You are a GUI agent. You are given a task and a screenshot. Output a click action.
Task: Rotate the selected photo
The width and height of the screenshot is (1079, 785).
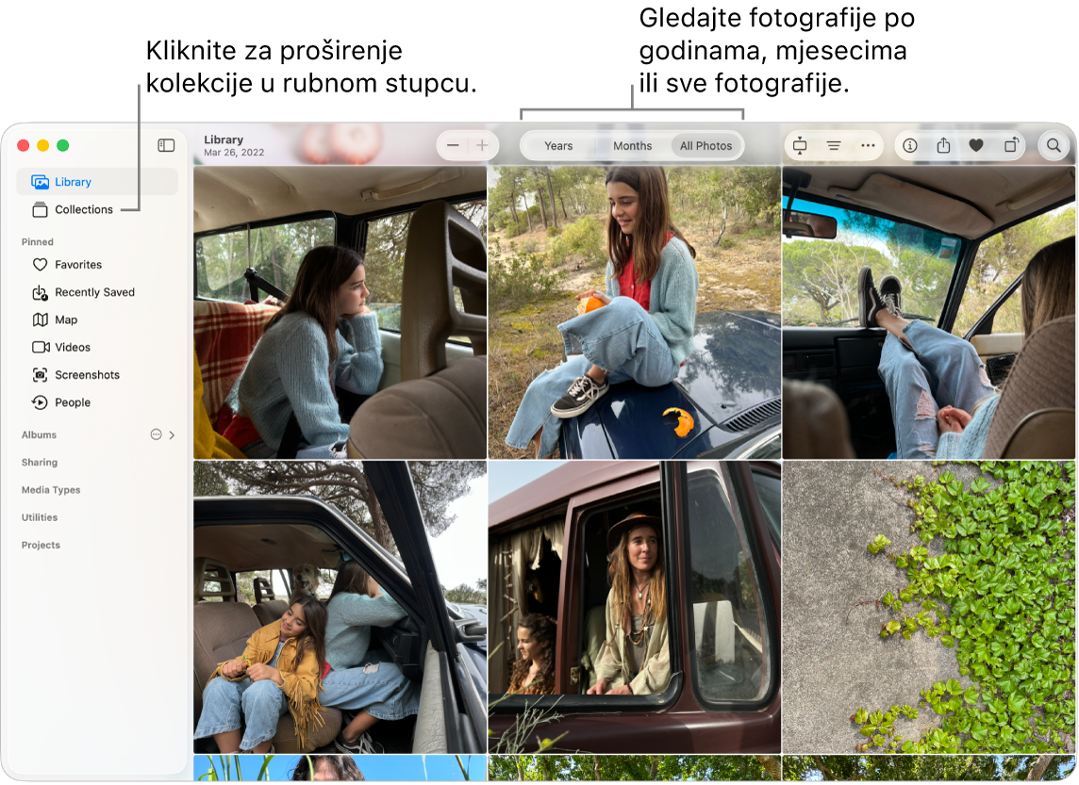pos(1010,145)
